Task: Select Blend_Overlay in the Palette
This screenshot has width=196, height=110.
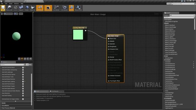Action: point(169,45)
